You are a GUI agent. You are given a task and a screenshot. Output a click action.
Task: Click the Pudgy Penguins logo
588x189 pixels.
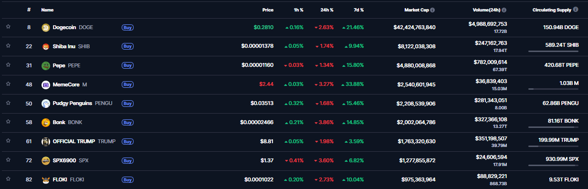pos(46,104)
